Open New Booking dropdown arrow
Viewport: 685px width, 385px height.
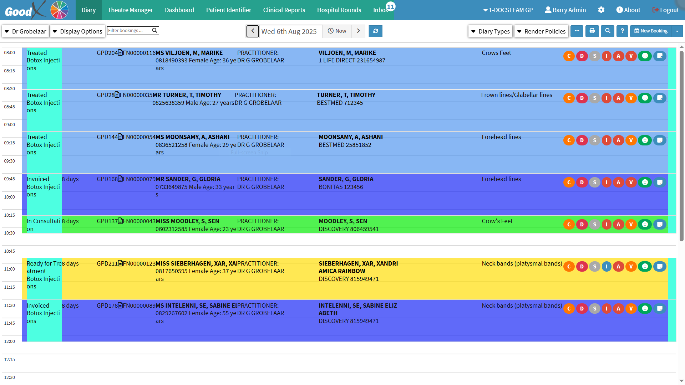pos(677,31)
